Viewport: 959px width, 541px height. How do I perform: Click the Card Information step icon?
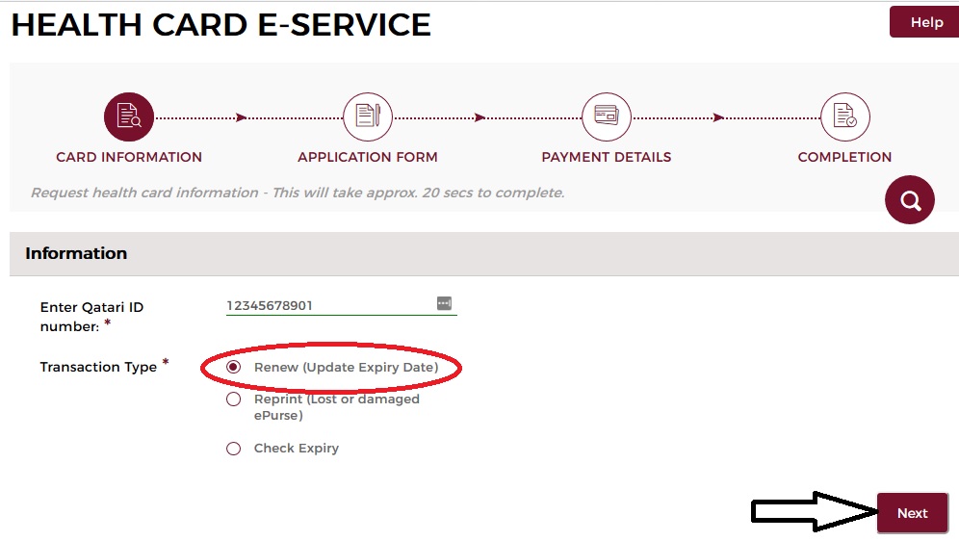click(129, 117)
